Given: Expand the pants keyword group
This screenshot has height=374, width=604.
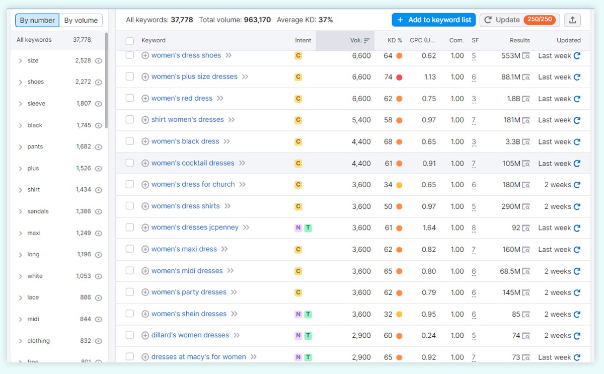Looking at the screenshot, I should 20,147.
